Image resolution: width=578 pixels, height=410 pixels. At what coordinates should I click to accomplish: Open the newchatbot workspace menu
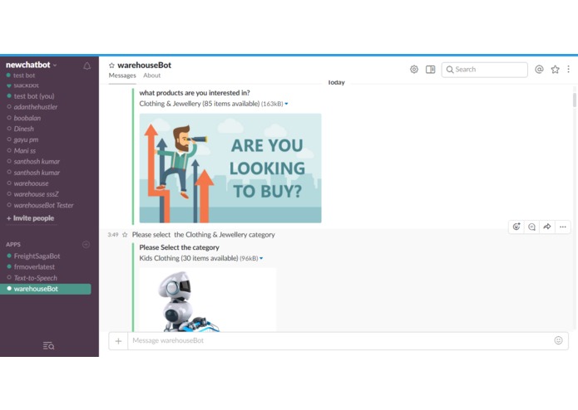coord(32,65)
